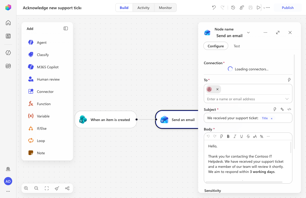
Task: Add a Human review node
Action: coord(47,79)
